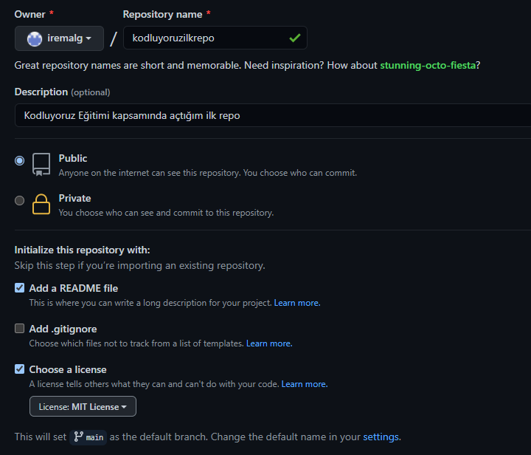Click the Public label text

click(73, 158)
